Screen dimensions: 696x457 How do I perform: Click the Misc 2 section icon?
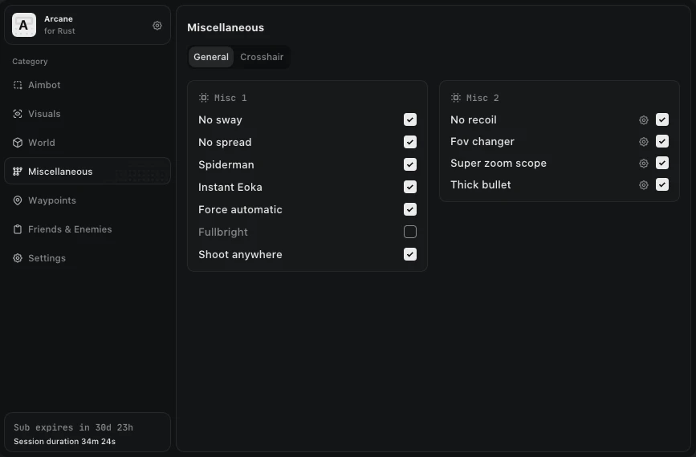pos(456,98)
